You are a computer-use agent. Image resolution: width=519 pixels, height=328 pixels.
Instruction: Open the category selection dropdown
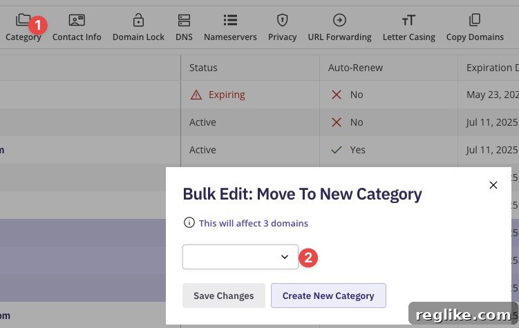coord(240,257)
